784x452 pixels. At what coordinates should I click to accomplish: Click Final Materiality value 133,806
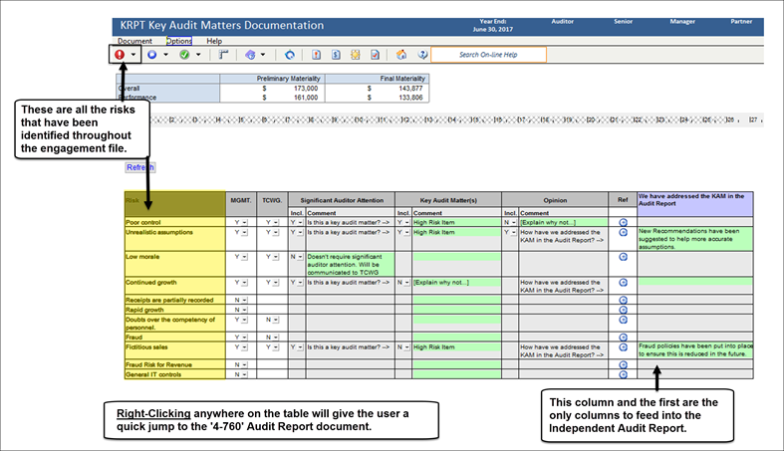(x=410, y=98)
